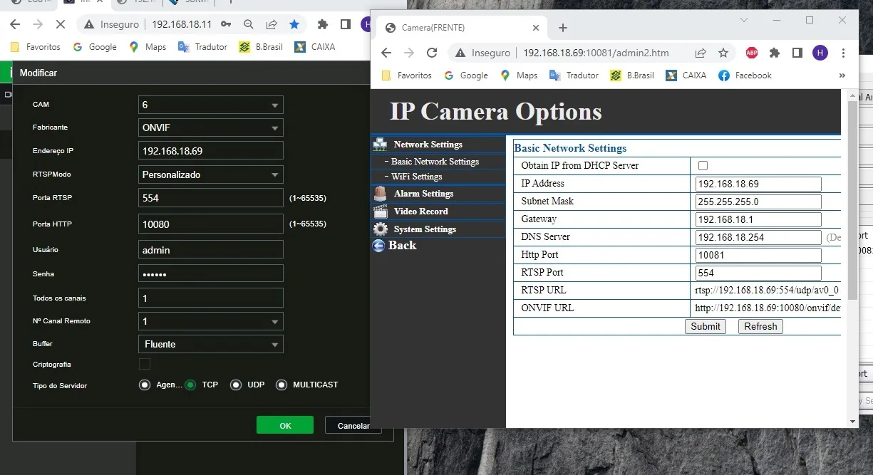Toggle the Criptografia checkbox
The width and height of the screenshot is (873, 475).
145,364
